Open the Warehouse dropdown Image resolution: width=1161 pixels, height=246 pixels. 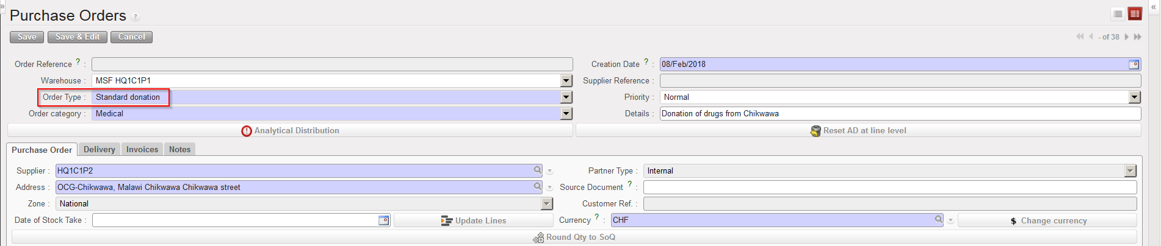coord(566,81)
